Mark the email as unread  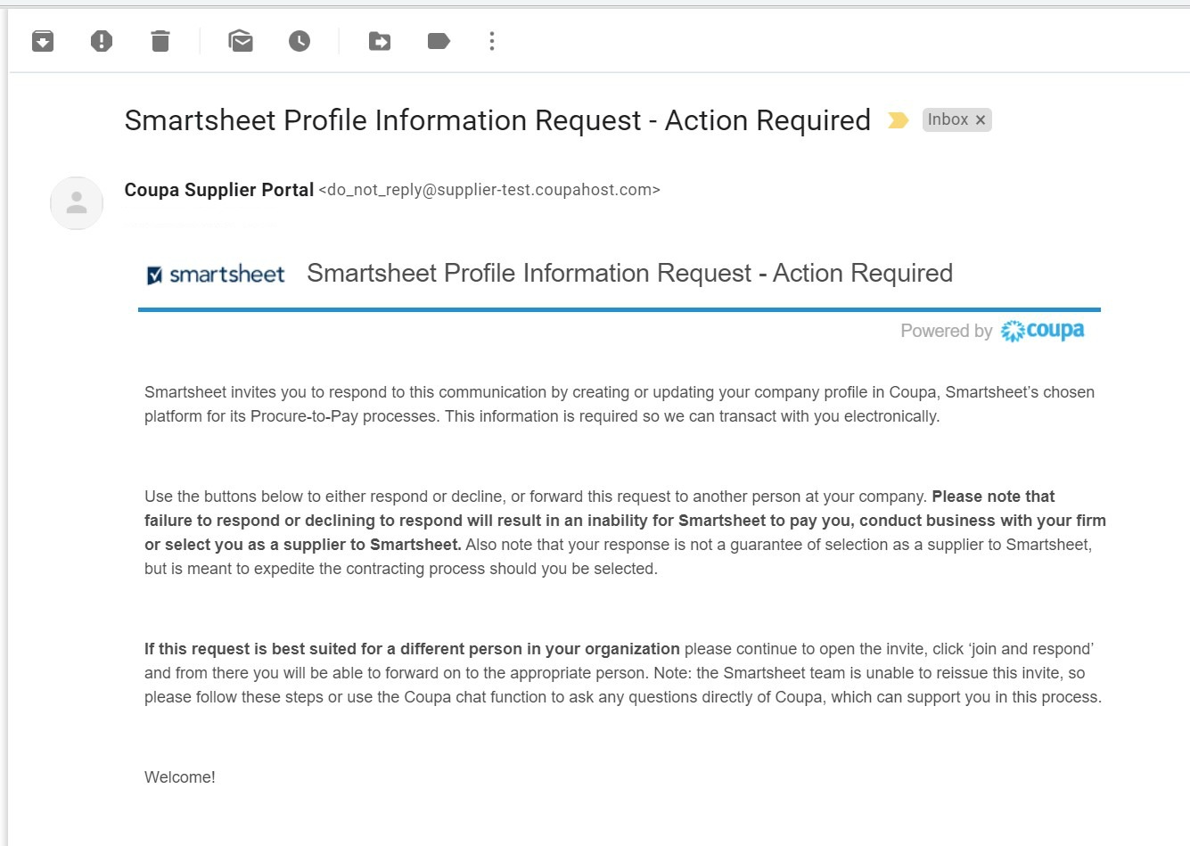tap(241, 41)
